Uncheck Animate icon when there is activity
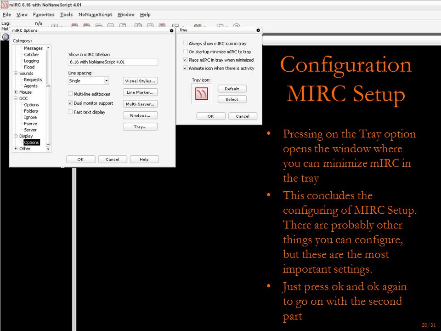Image resolution: width=441 pixels, height=331 pixels. point(185,68)
